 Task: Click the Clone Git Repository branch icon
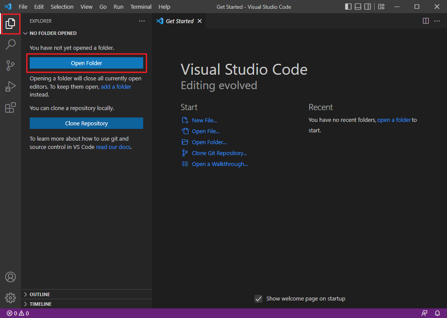point(185,153)
